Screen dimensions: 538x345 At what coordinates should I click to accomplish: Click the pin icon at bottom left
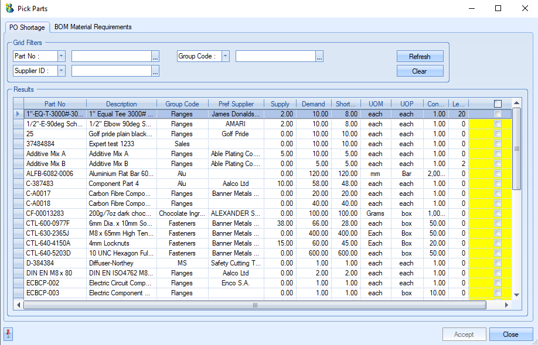pos(8,334)
